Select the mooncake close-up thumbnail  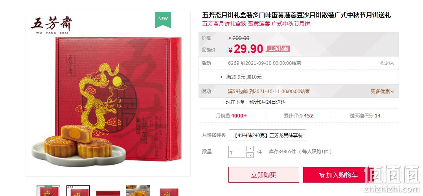pos(138,191)
